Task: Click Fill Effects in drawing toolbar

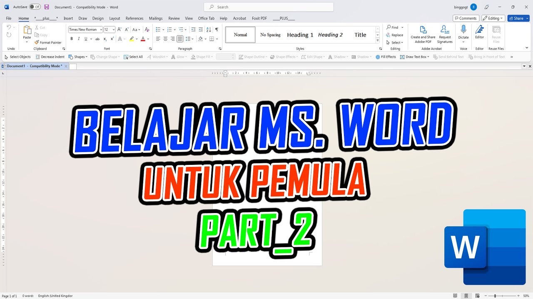Action: point(386,57)
